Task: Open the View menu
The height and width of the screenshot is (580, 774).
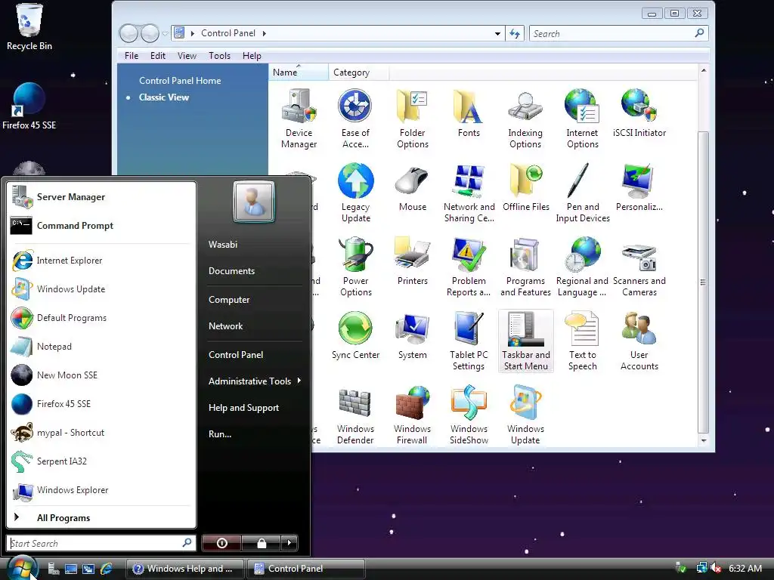Action: [x=187, y=56]
